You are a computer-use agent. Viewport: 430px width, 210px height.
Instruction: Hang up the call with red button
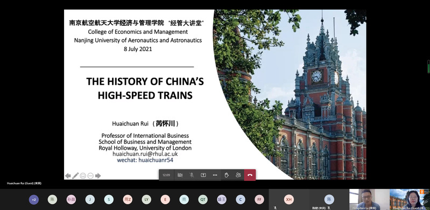pyautogui.click(x=250, y=175)
